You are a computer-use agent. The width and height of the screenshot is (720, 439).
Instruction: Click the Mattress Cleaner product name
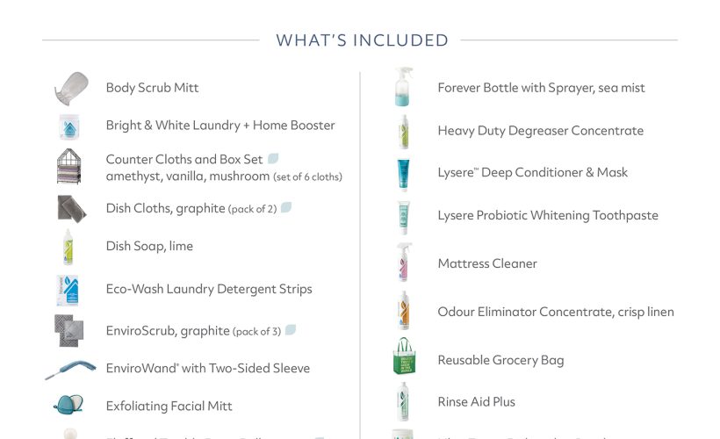pos(487,263)
